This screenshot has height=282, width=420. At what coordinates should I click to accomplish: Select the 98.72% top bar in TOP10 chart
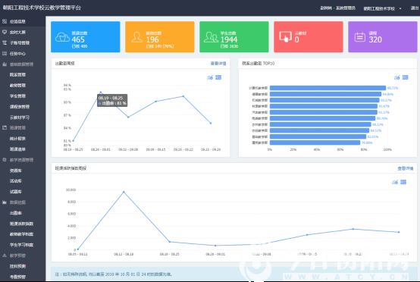pyautogui.click(x=328, y=88)
